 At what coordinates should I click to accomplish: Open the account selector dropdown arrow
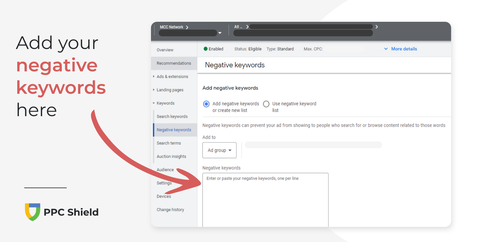(220, 33)
